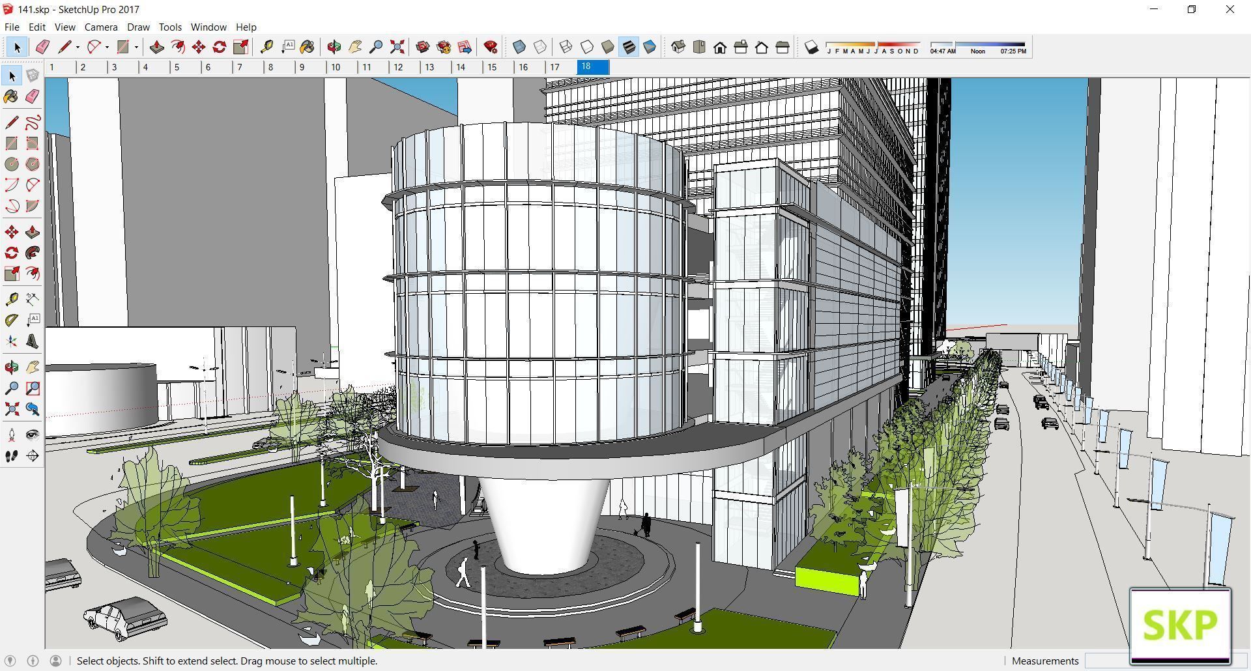Select the Scale tool in top toolbar
This screenshot has height=671, width=1251.
tap(240, 47)
